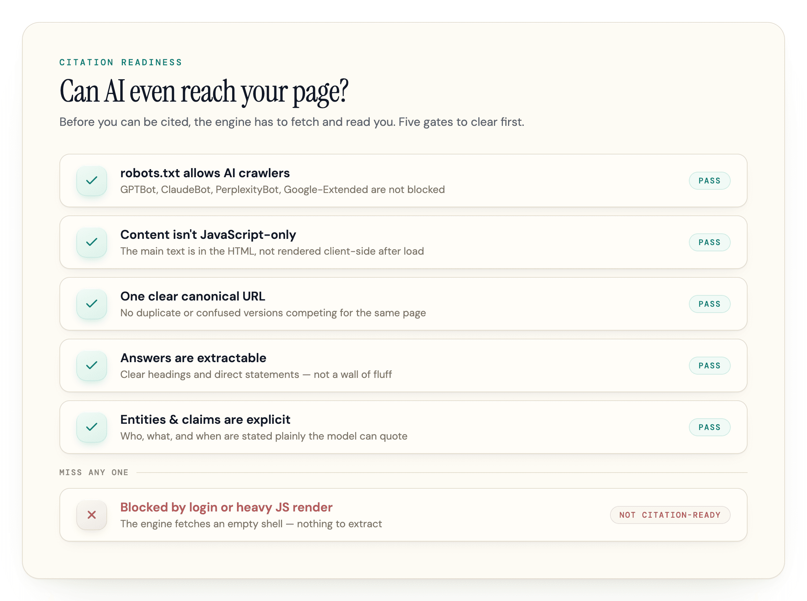This screenshot has height=601, width=807.
Task: Click the checkmark icon beside One clear canonical URL
Action: click(92, 304)
